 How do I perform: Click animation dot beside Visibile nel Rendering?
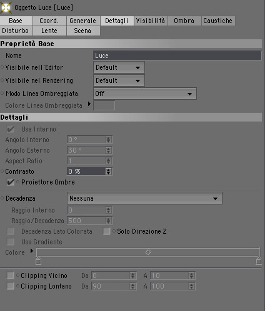(x=2, y=80)
